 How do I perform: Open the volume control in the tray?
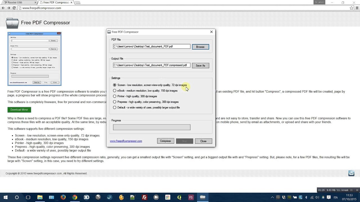tap(318, 197)
